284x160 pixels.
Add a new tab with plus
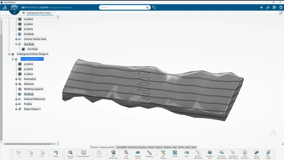pos(55,13)
